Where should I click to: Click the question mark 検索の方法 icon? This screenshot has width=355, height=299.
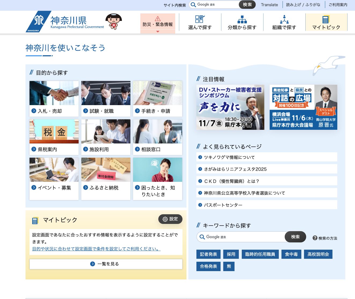click(315, 238)
